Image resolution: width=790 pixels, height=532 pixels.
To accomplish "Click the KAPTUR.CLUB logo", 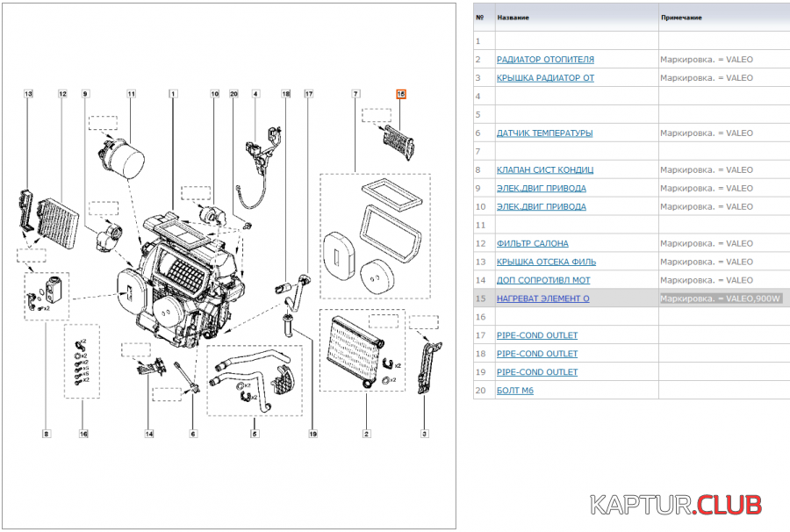I will click(675, 506).
